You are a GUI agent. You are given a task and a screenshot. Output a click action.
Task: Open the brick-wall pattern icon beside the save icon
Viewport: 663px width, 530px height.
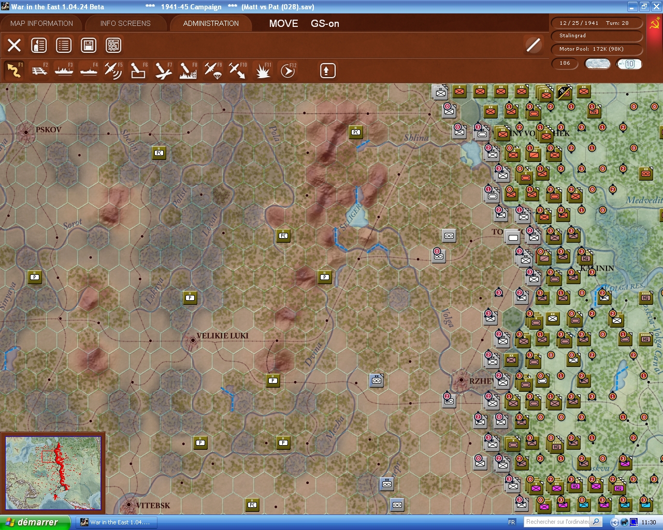point(113,46)
